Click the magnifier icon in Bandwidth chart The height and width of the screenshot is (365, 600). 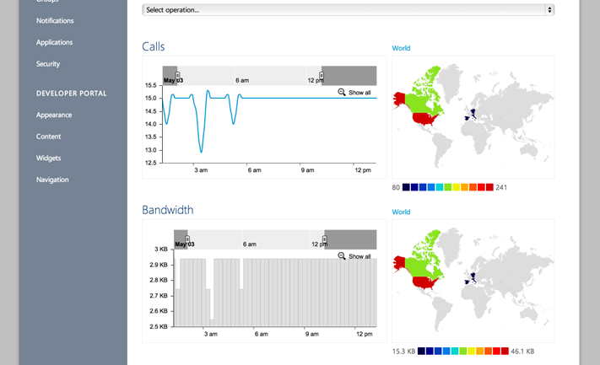coord(342,256)
